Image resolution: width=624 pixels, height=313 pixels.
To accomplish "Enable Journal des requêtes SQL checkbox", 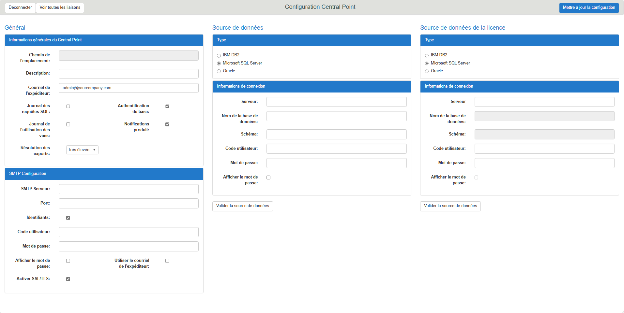I will [x=68, y=106].
